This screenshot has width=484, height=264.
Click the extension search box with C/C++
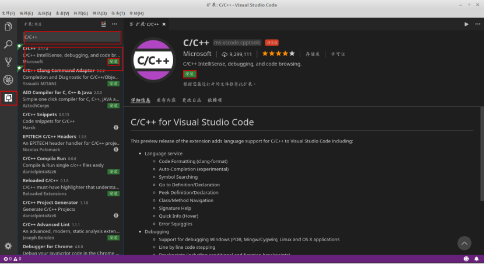(72, 37)
